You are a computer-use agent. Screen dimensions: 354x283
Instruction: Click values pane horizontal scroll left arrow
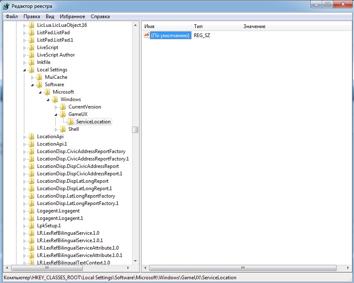pyautogui.click(x=145, y=268)
